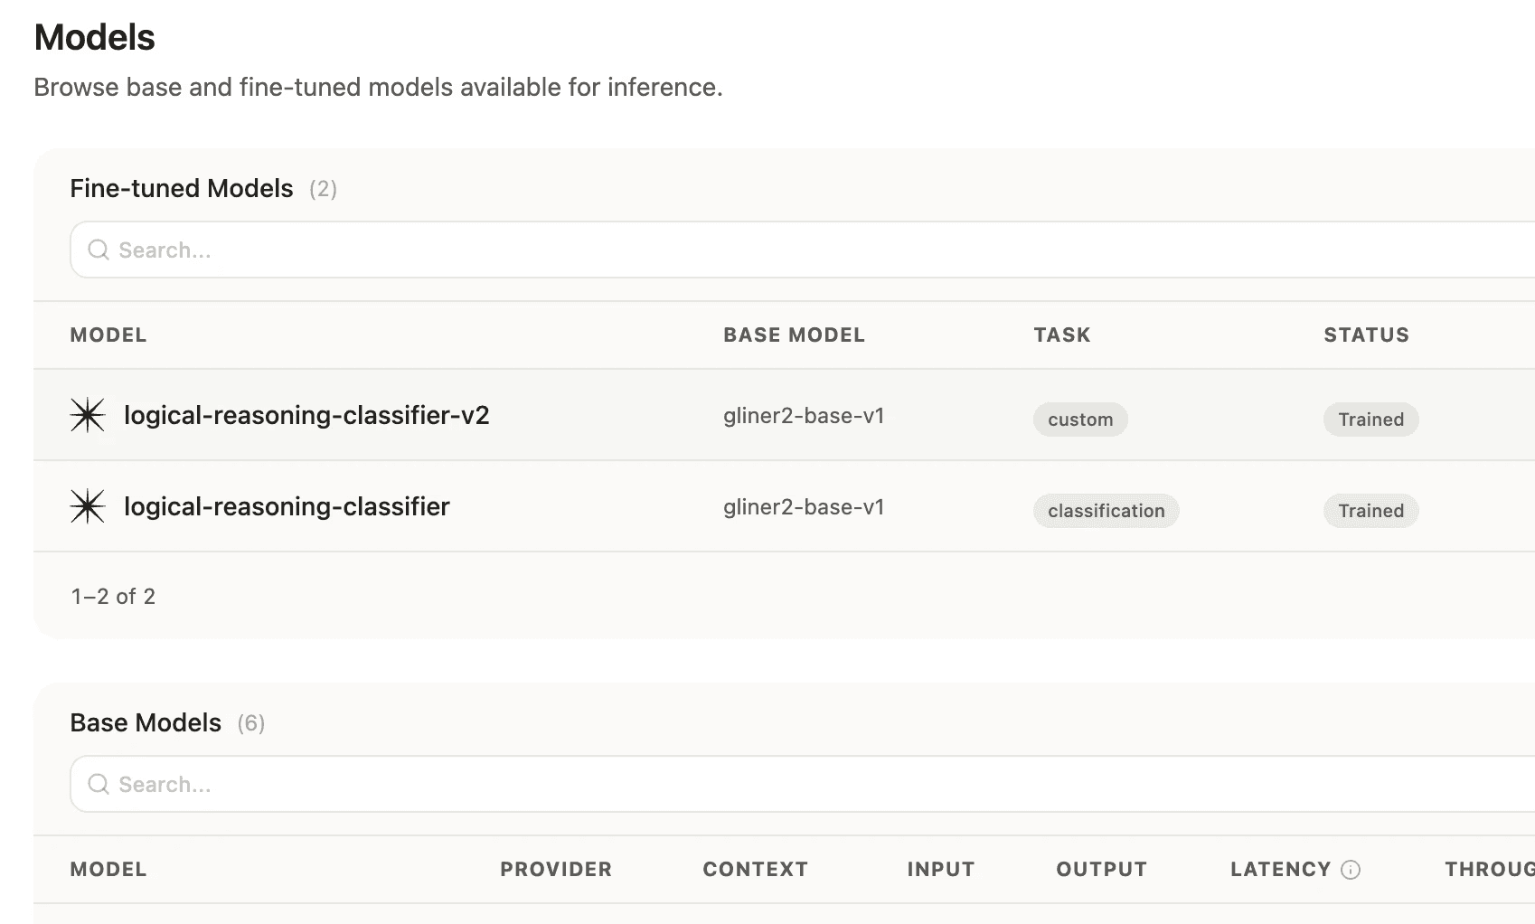Click the Base Models search magnifier icon
The width and height of the screenshot is (1535, 924).
tap(99, 785)
